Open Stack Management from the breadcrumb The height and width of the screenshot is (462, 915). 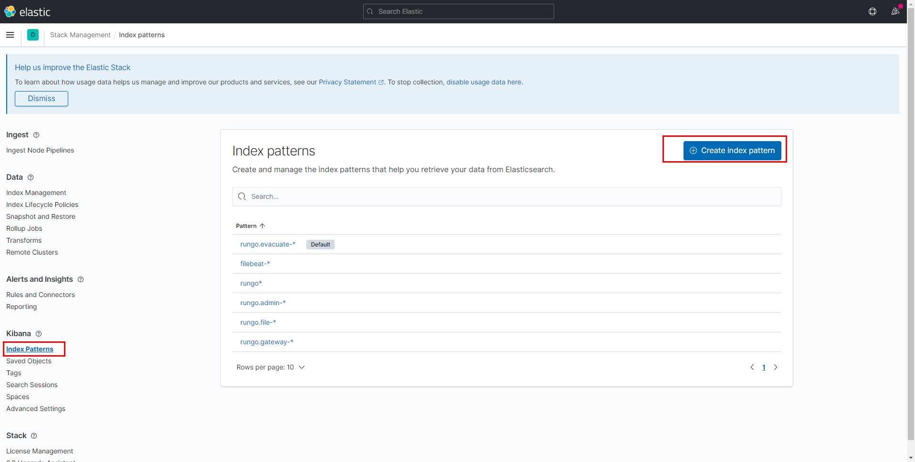click(x=80, y=35)
